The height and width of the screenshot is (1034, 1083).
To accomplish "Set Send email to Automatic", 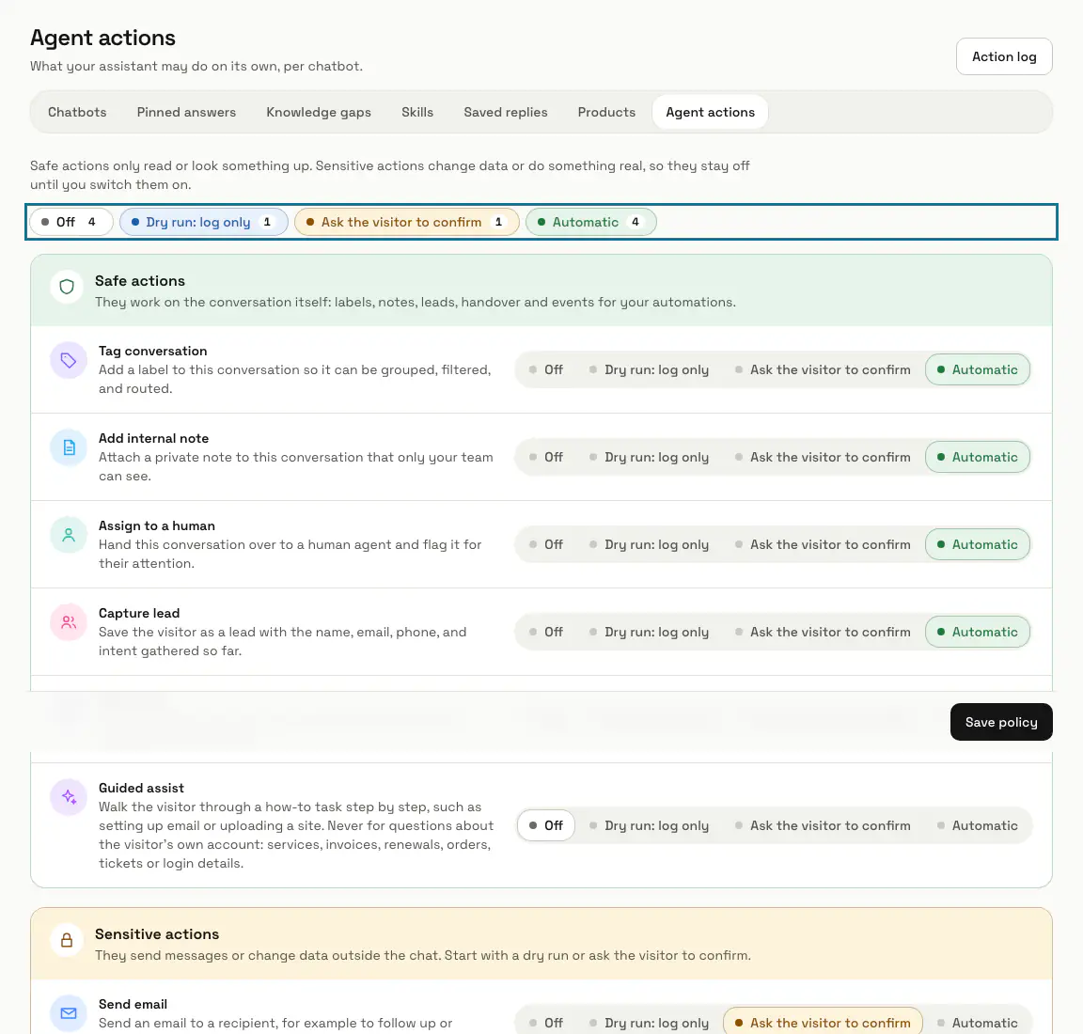I will (x=978, y=1023).
